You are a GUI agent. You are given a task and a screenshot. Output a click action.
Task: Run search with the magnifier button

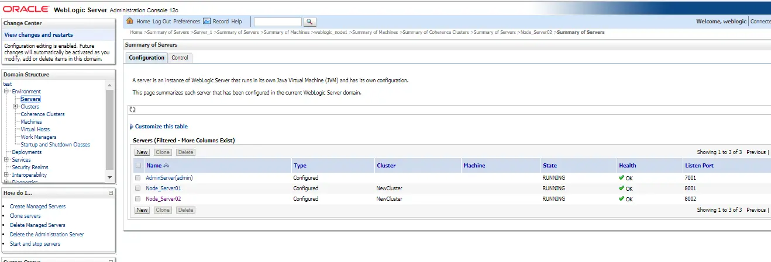pyautogui.click(x=310, y=22)
